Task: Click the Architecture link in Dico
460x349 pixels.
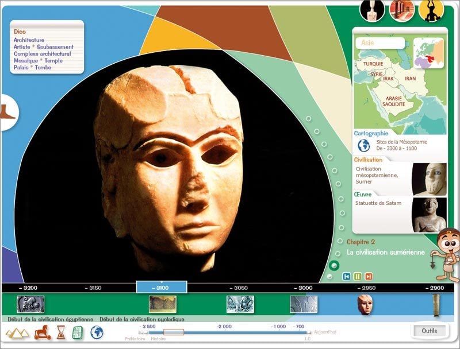Action: [29, 40]
